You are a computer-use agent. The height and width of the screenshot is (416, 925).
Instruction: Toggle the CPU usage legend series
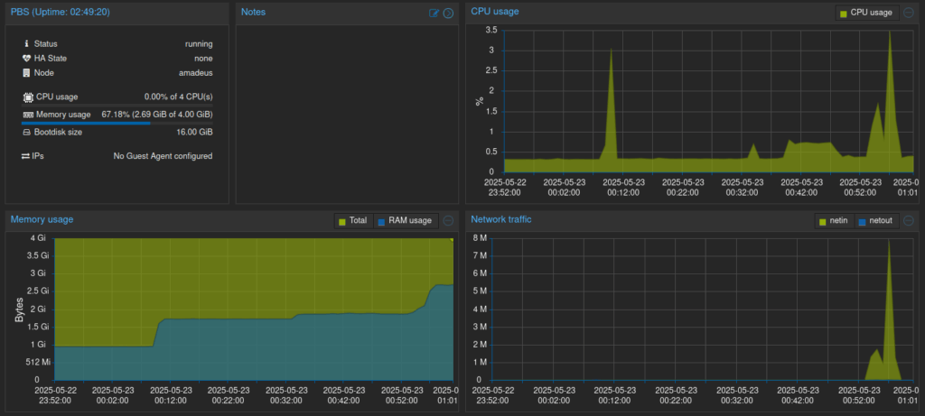point(864,13)
